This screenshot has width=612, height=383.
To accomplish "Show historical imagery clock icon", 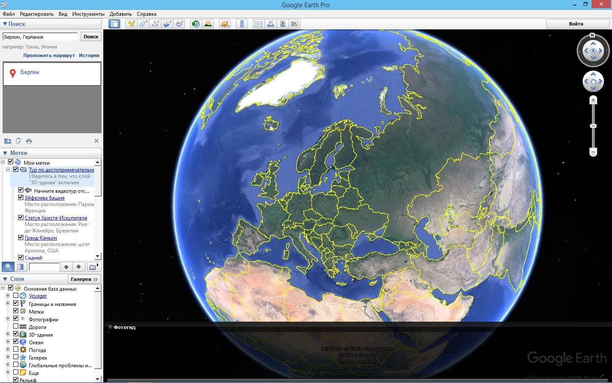I will click(196, 24).
